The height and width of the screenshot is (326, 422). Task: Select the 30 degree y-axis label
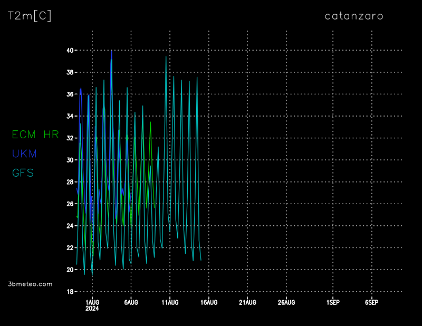coord(70,160)
